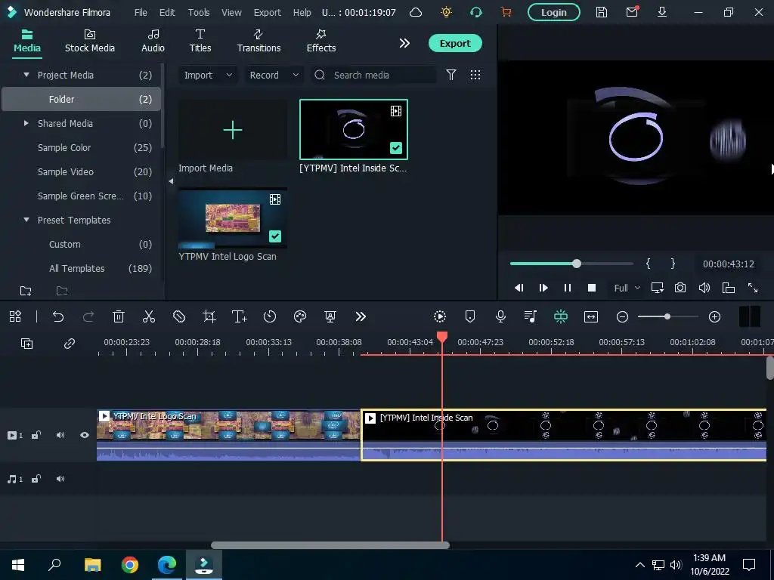Select the Split scissors tool
Screen dimensions: 774x580
pos(149,316)
